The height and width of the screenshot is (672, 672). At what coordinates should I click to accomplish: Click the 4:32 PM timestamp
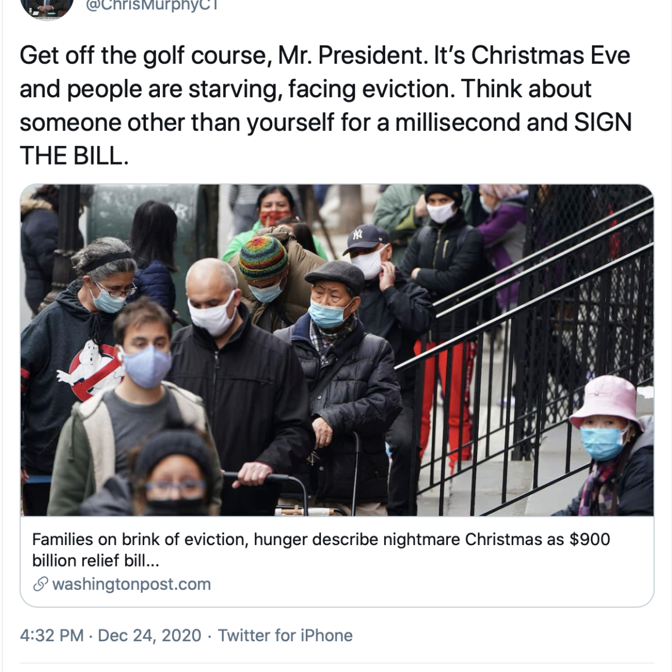52,636
